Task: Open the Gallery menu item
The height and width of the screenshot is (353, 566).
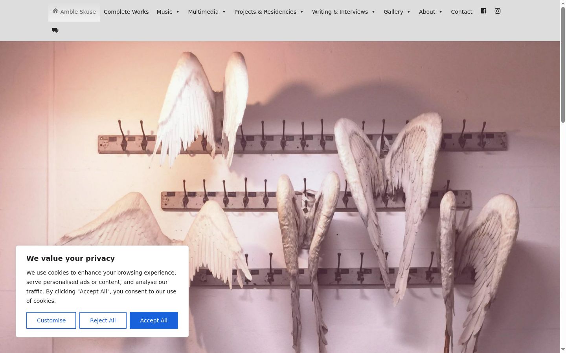Action: pos(393,12)
